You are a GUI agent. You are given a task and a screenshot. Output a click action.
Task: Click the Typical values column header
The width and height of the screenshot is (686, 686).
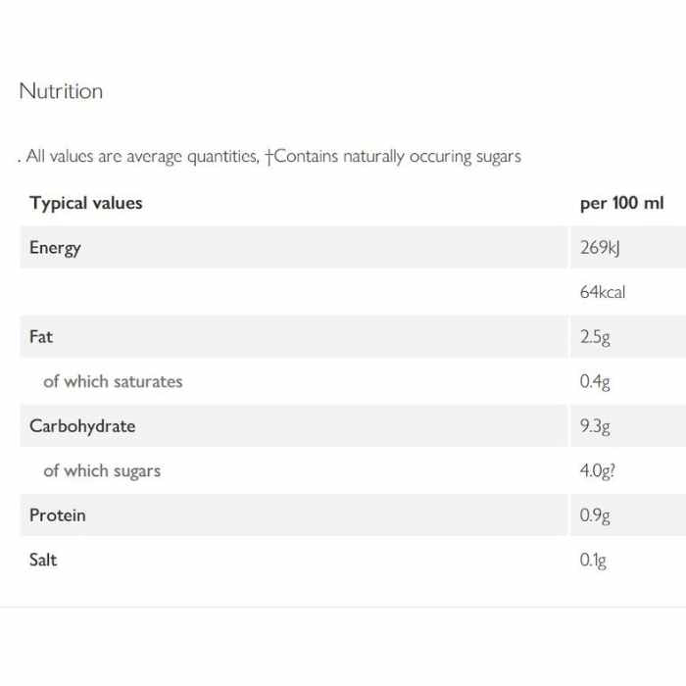[86, 203]
